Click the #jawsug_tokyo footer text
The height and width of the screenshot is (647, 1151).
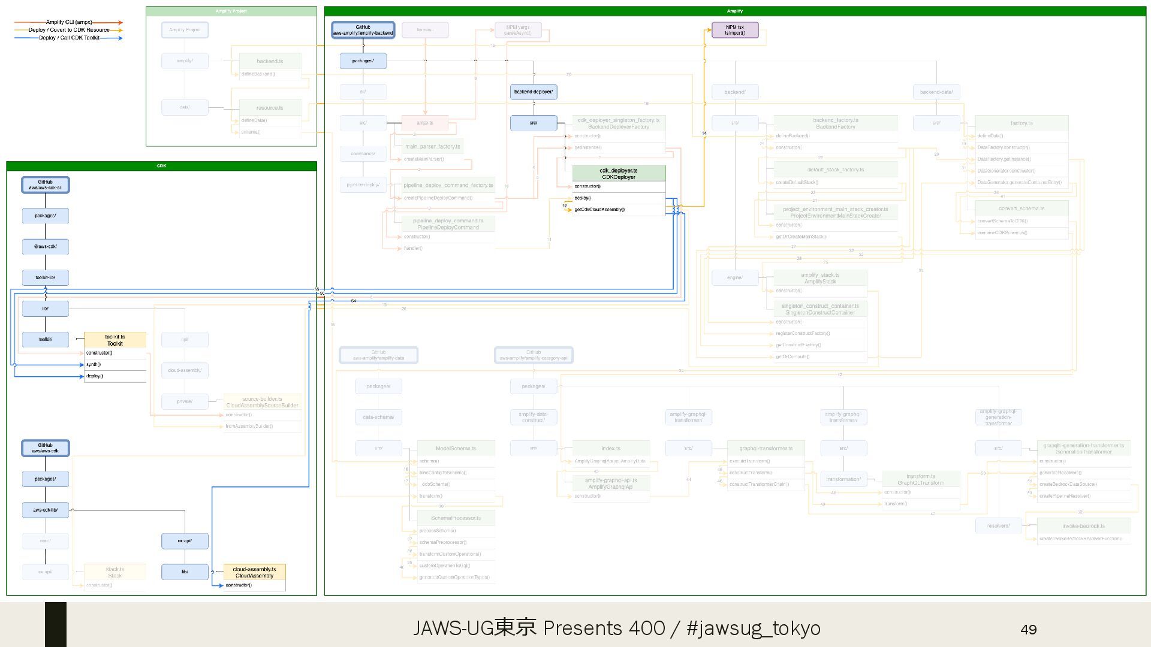[x=753, y=628]
